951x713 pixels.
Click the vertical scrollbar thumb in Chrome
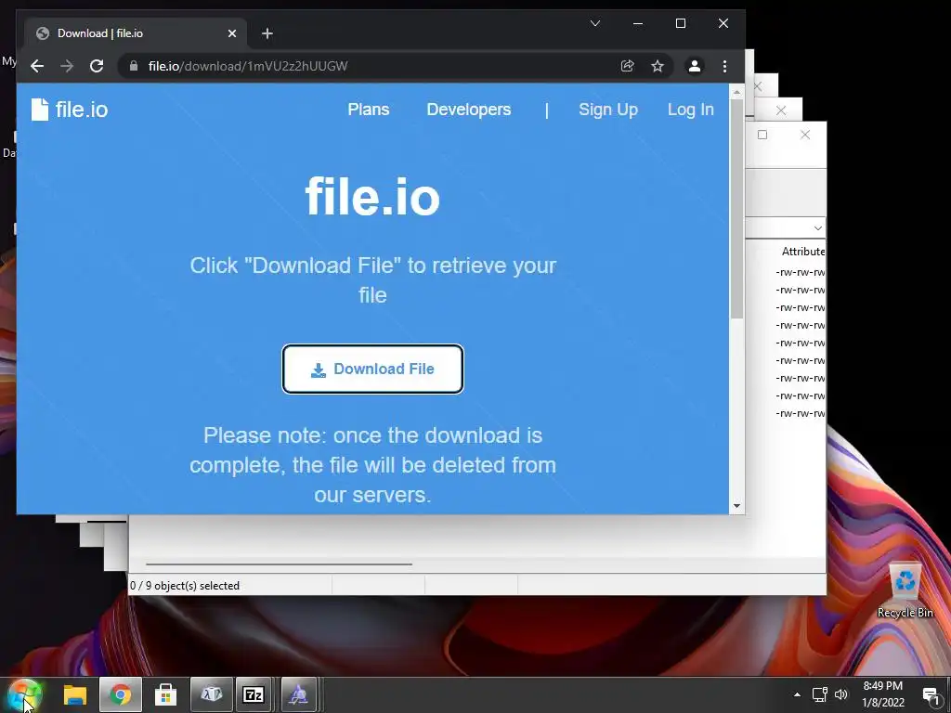tap(736, 209)
